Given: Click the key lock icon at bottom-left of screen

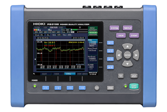Looking at the screenshot, I should point(34,74).
